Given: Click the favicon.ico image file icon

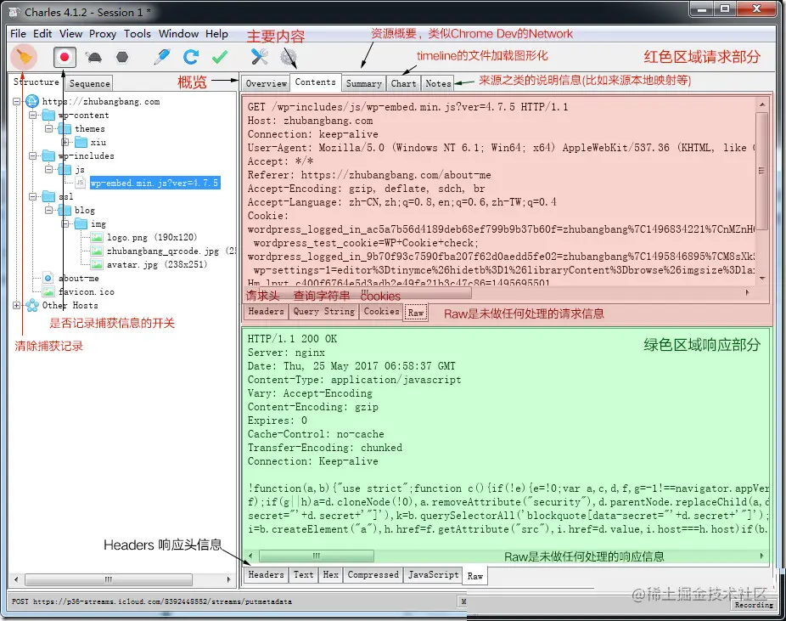Looking at the screenshot, I should [48, 291].
